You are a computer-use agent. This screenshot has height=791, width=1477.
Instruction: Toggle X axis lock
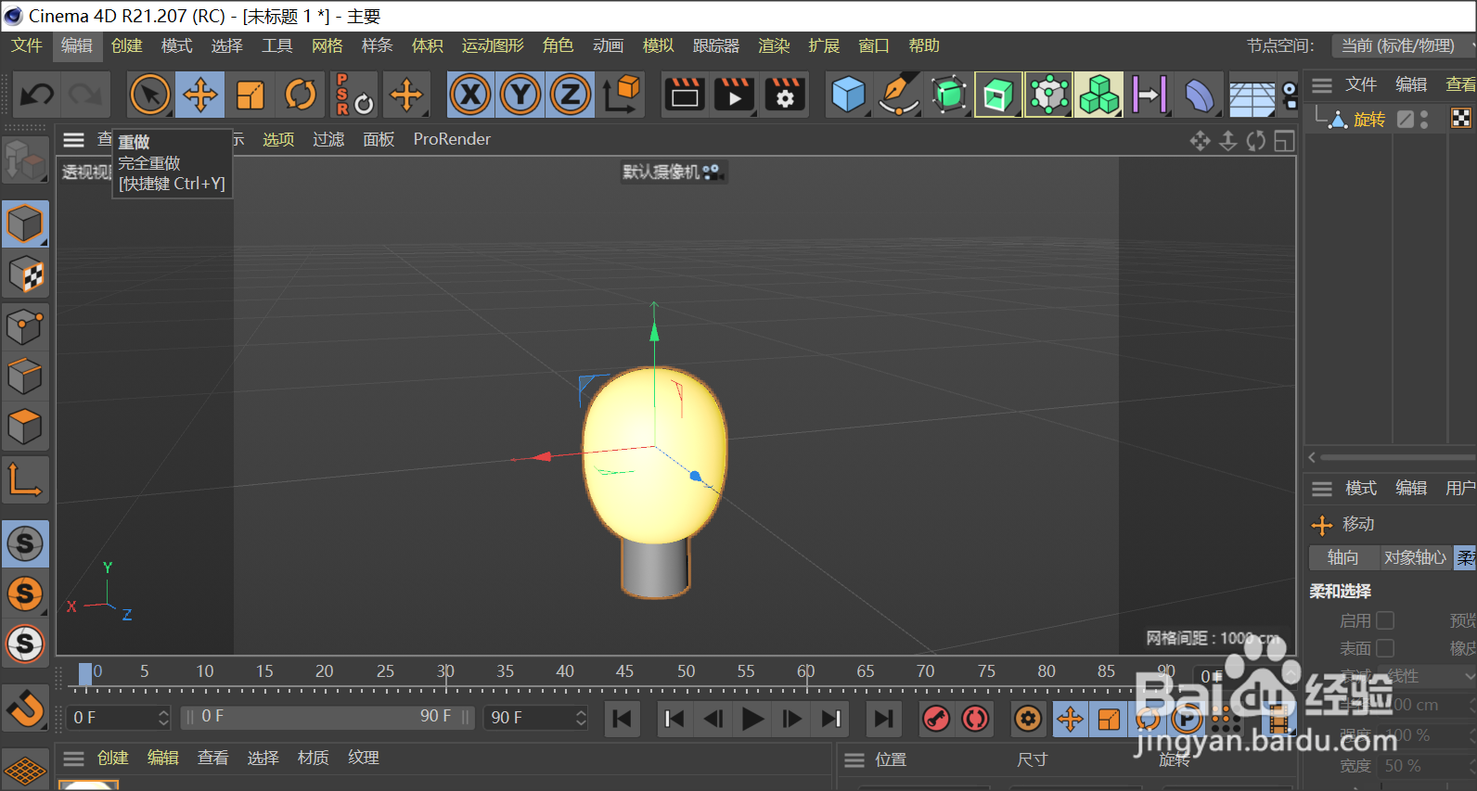click(x=470, y=95)
